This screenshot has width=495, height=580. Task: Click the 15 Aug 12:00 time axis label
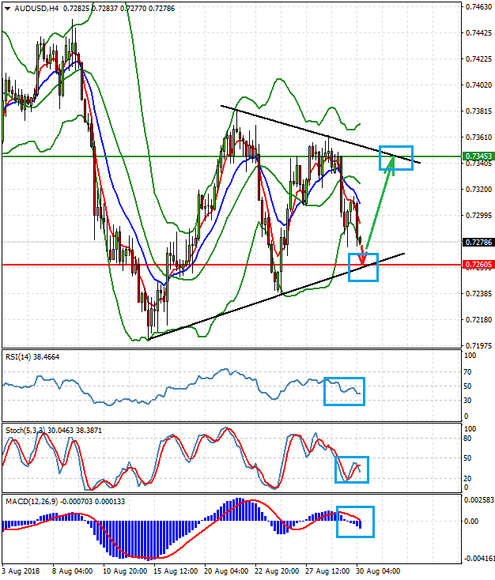pyautogui.click(x=175, y=571)
